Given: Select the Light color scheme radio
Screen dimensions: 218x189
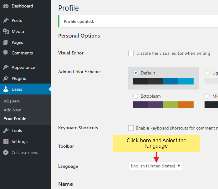Looking at the screenshot, I should pyautogui.click(x=207, y=73).
